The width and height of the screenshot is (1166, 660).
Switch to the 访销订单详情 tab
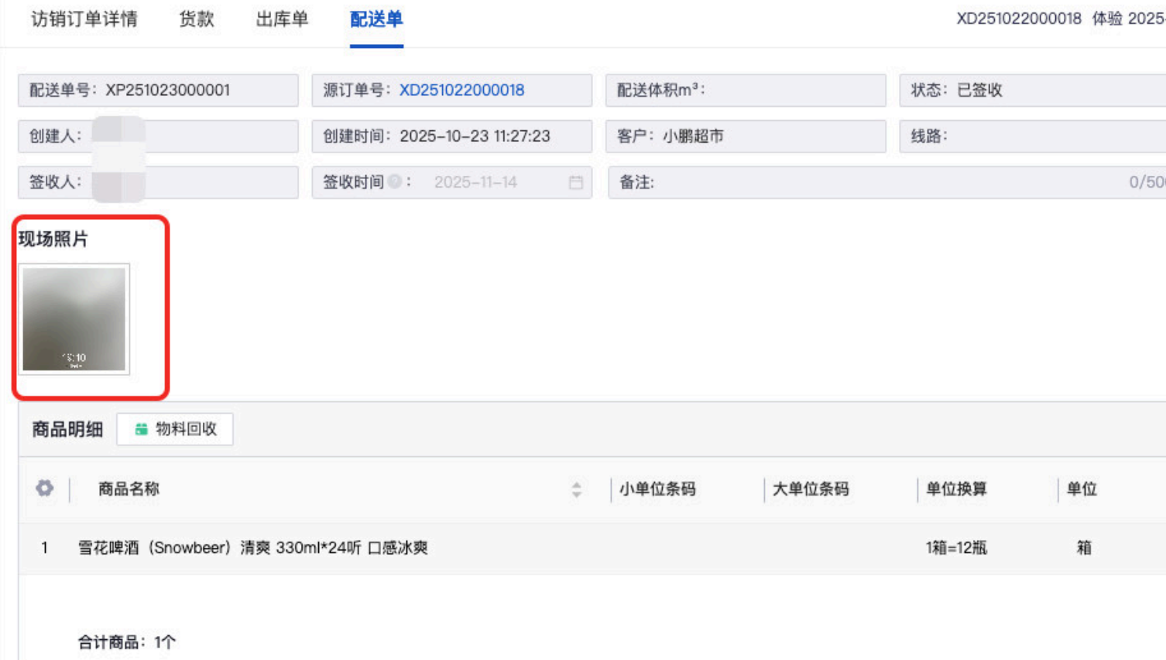pos(84,19)
